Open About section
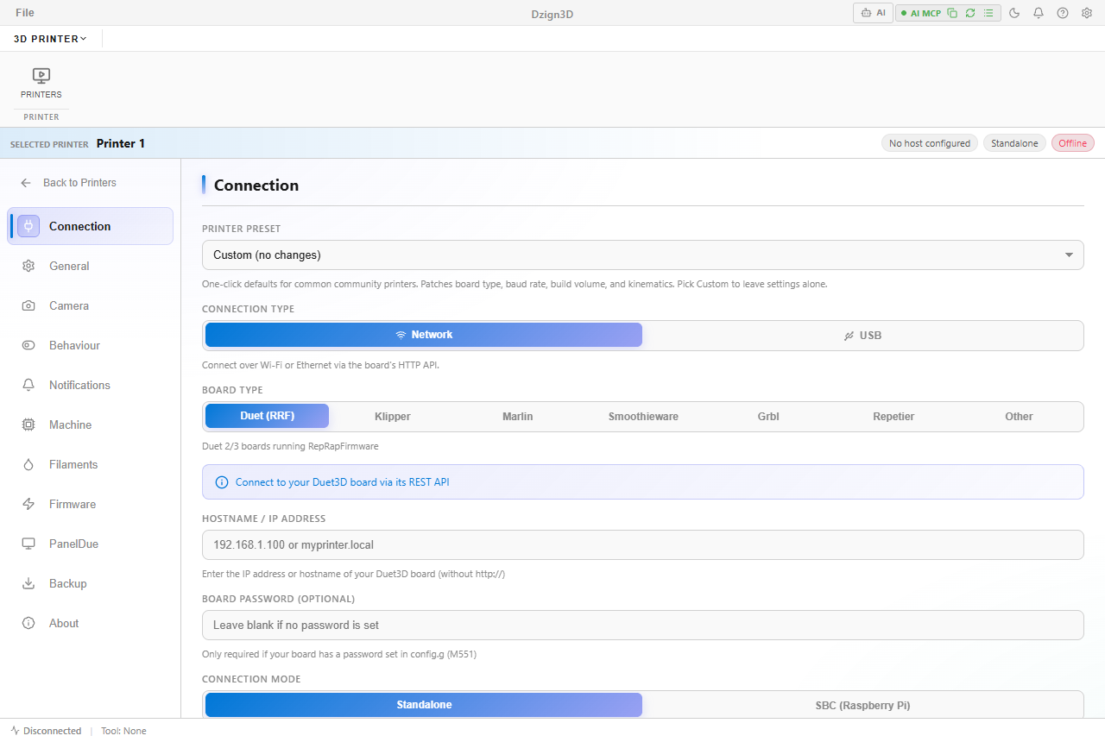This screenshot has width=1105, height=742. 90,623
